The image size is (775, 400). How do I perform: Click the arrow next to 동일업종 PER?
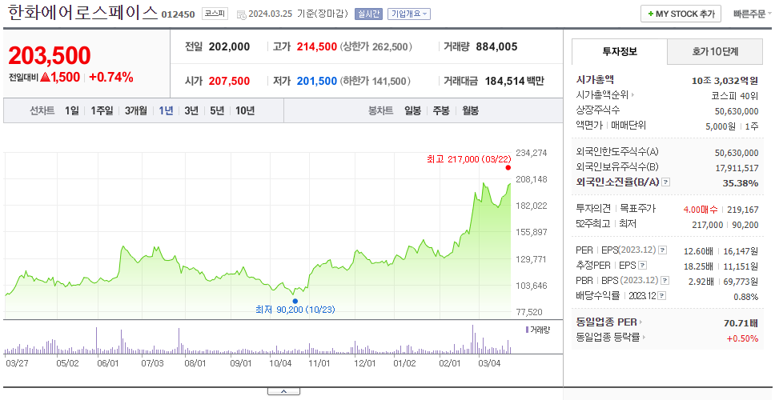pyautogui.click(x=641, y=322)
